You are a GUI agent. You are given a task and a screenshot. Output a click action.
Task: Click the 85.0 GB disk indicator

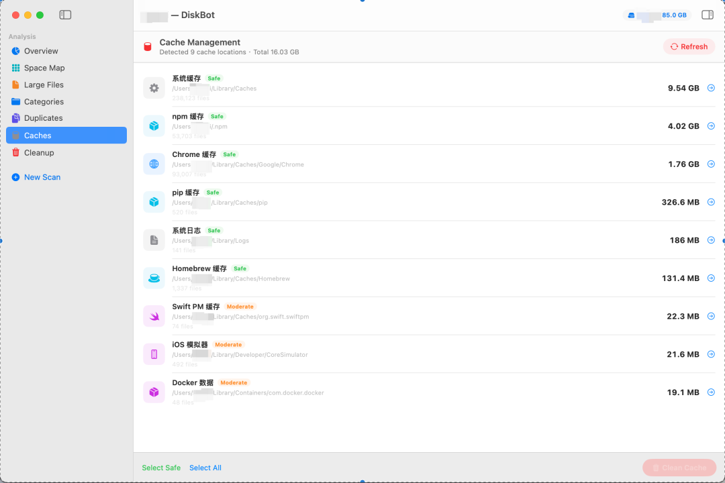(x=657, y=15)
